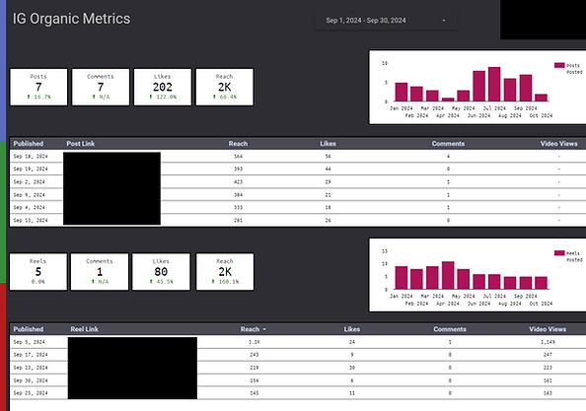Screen dimensions: 586x411
Task: Select the Comments scorecard showing 1
Action: 100,272
